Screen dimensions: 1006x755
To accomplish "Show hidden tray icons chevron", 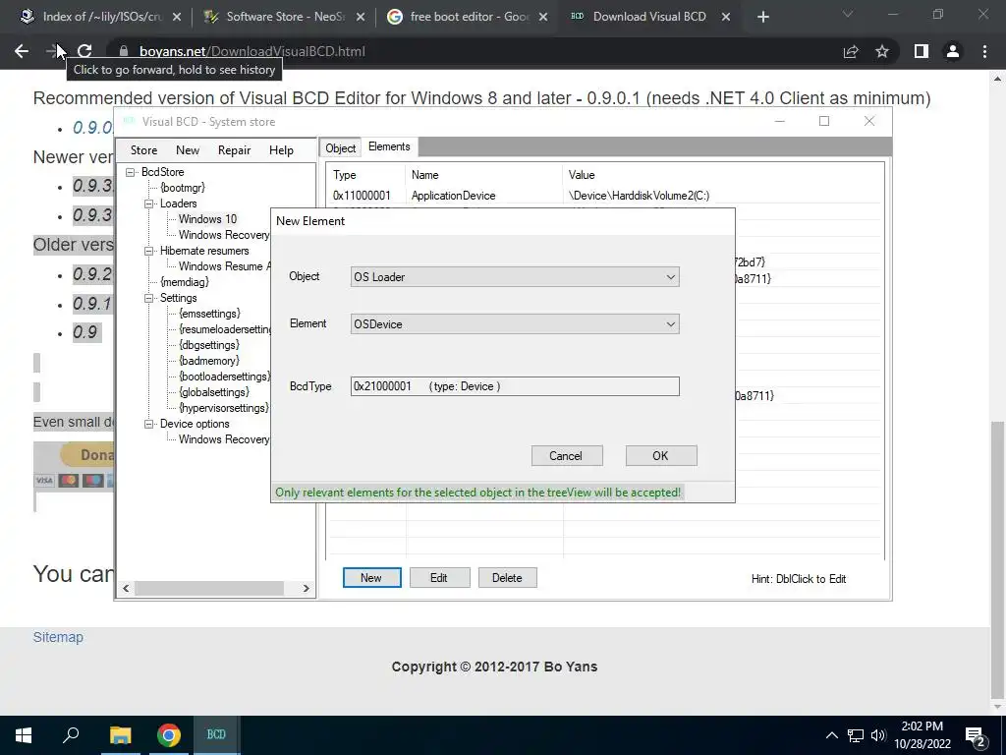I will point(831,735).
